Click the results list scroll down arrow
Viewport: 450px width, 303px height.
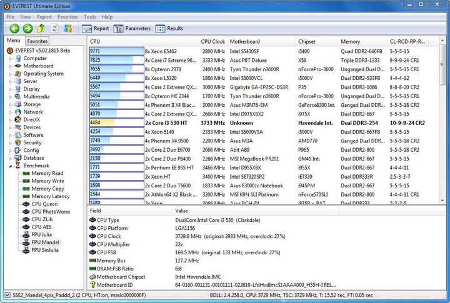click(442, 201)
